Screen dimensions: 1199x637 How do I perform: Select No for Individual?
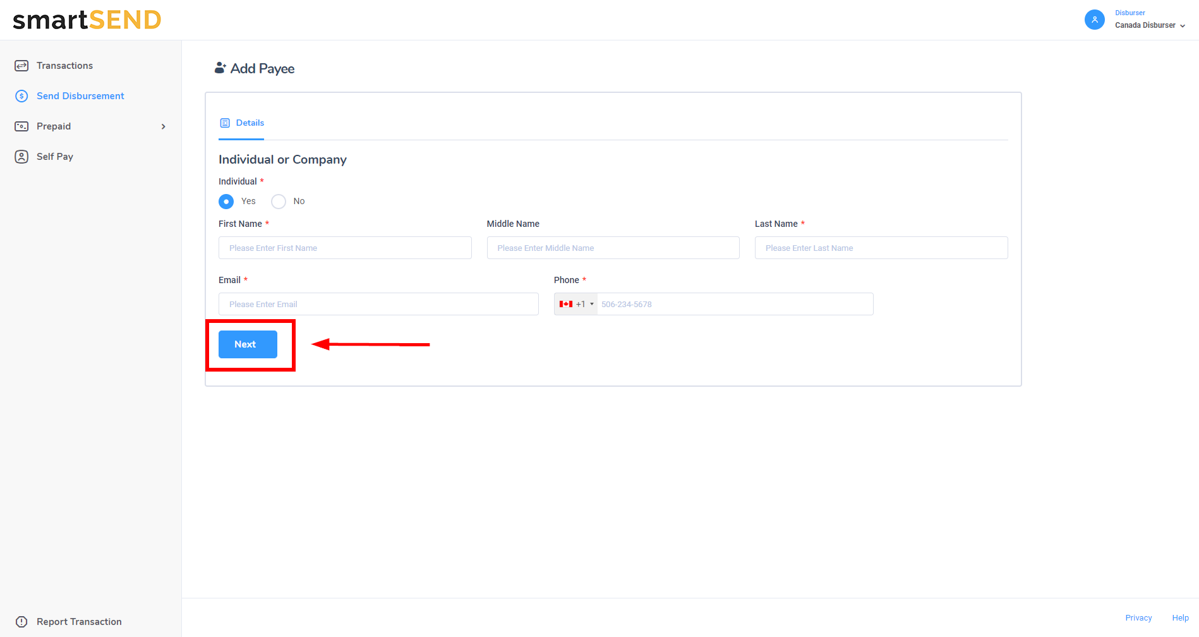coord(279,202)
